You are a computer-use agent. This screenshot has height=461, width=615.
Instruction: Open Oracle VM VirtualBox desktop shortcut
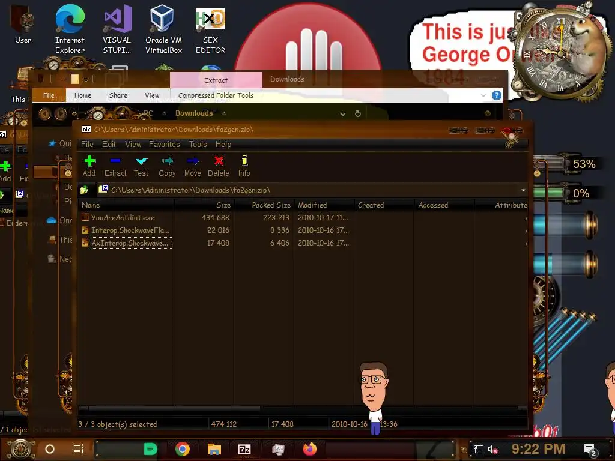pos(163,30)
